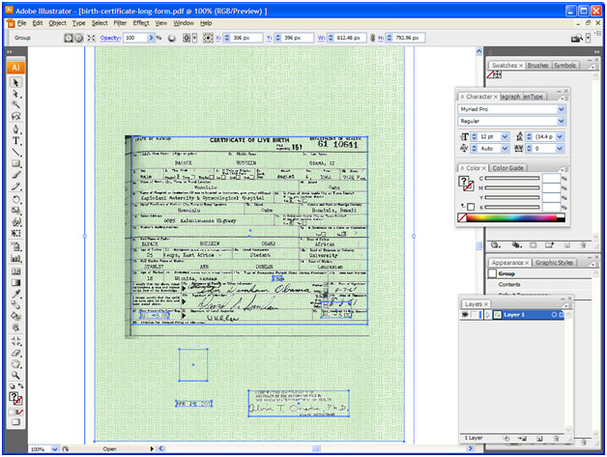
Task: Select the black arrow Selection tool
Action: pyautogui.click(x=16, y=84)
